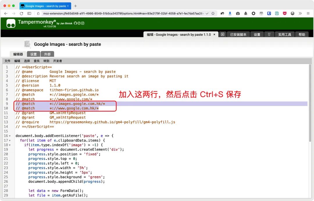314x201 pixels.
Task: Click line number 9 in the gutter
Action: 7,104
